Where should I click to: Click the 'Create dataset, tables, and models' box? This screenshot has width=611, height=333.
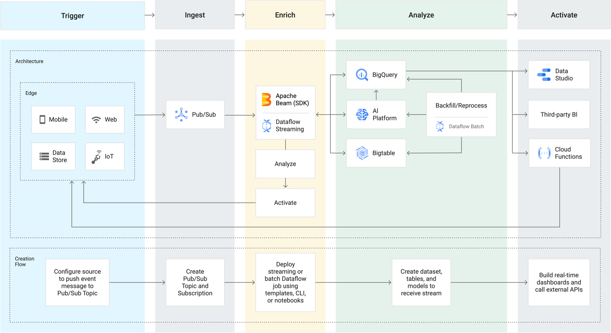click(421, 282)
